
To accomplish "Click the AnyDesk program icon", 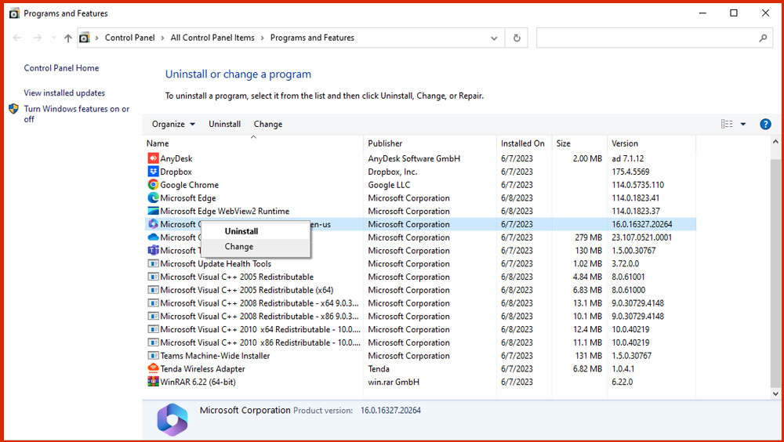I will pyautogui.click(x=153, y=158).
